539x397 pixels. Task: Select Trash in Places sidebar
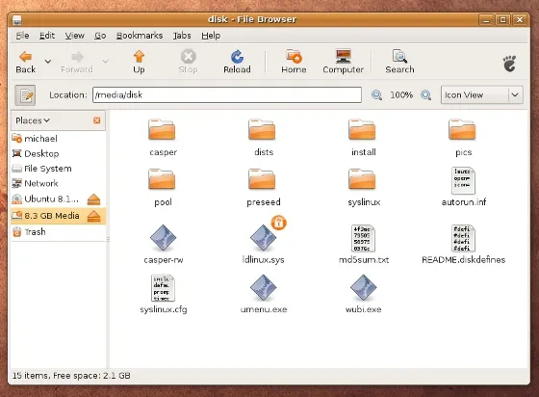(58, 232)
